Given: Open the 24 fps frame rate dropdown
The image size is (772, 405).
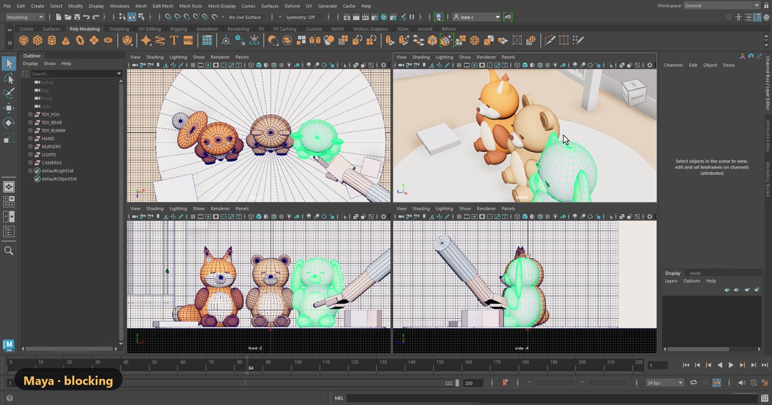Looking at the screenshot, I should [665, 383].
